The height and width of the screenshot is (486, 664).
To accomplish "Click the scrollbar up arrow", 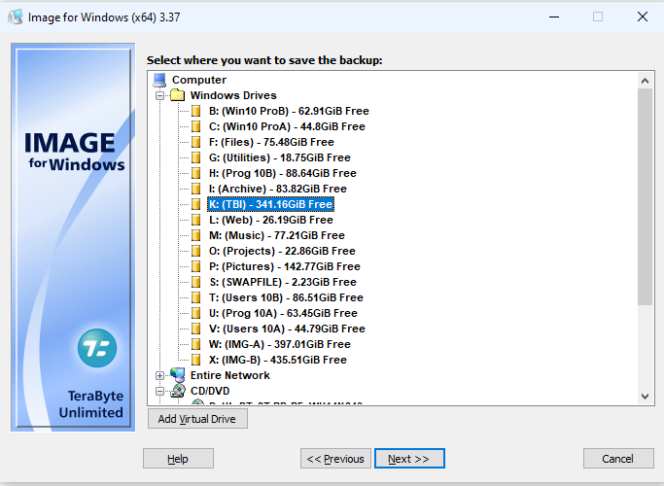I will click(645, 81).
